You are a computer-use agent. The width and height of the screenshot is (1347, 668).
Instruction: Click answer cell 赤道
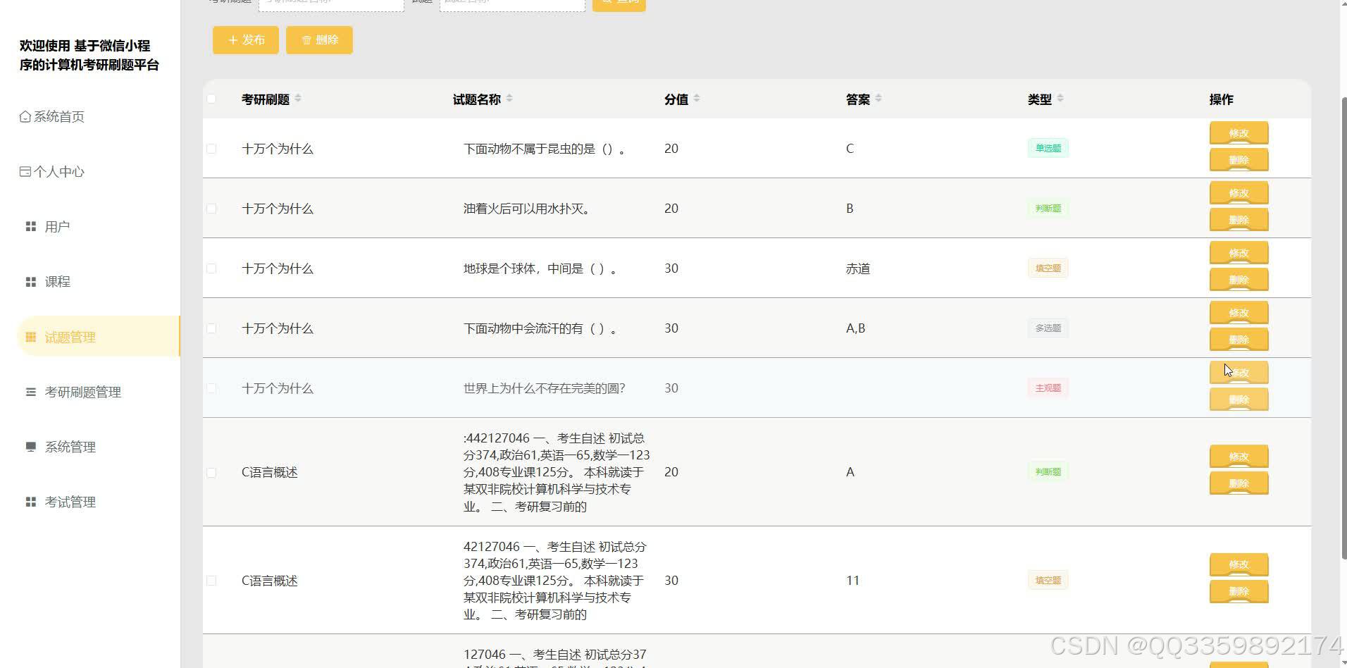coord(858,268)
